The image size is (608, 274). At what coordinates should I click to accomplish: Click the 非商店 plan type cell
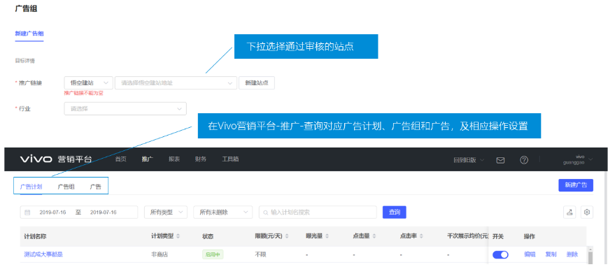[x=160, y=254]
